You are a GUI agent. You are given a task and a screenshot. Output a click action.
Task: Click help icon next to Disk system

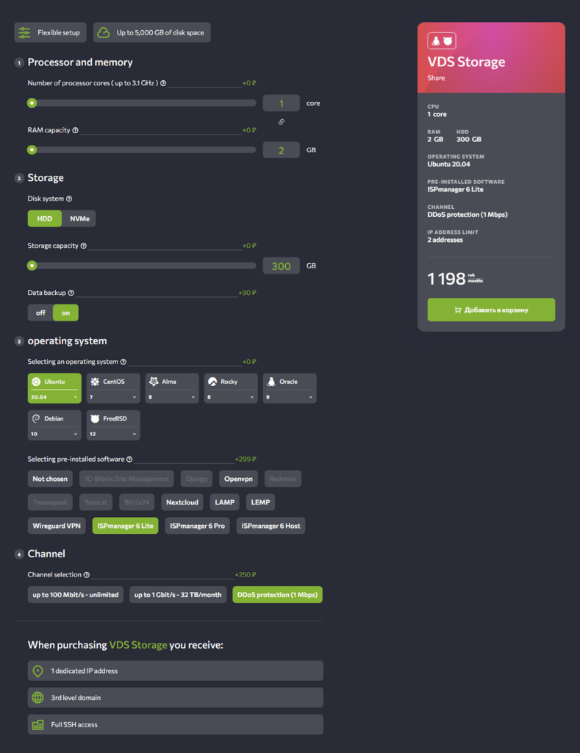click(x=69, y=199)
